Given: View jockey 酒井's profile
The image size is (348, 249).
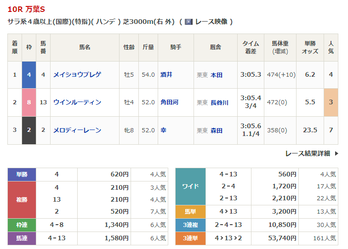Looking at the screenshot, I should [x=166, y=74].
